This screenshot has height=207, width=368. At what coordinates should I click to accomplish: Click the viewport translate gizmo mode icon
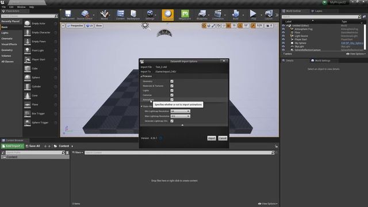click(204, 25)
